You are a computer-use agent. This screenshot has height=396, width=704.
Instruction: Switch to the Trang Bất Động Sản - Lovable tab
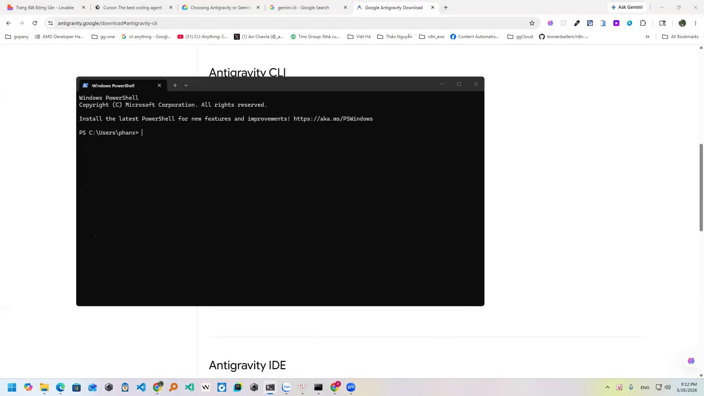tap(45, 7)
